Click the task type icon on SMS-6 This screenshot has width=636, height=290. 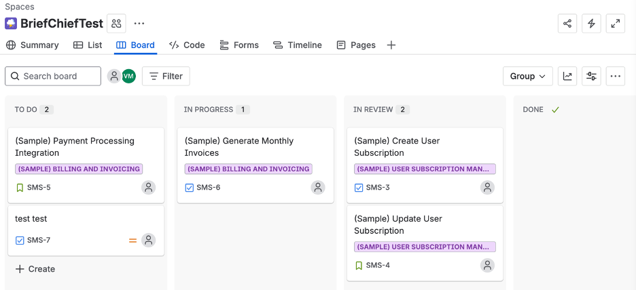[x=189, y=188]
